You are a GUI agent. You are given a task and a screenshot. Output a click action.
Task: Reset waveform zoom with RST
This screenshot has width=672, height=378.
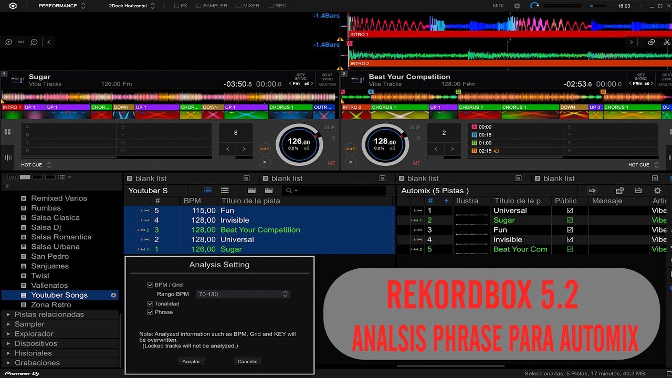pos(21,42)
